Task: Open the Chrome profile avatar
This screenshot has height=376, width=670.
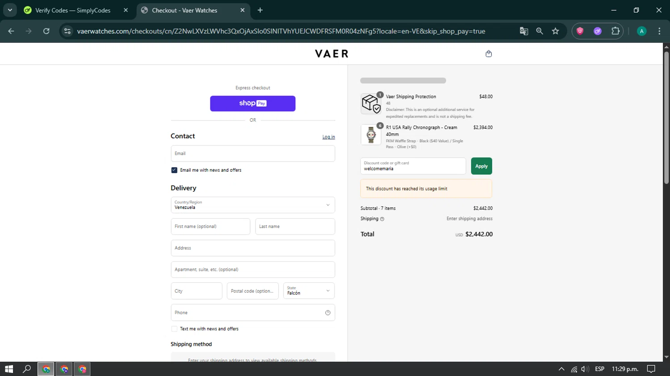Action: pos(642,31)
